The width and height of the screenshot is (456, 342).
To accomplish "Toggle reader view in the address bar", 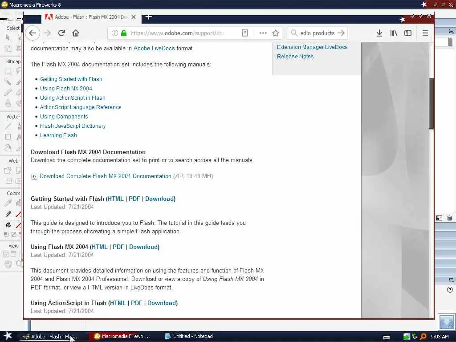I will [x=245, y=33].
